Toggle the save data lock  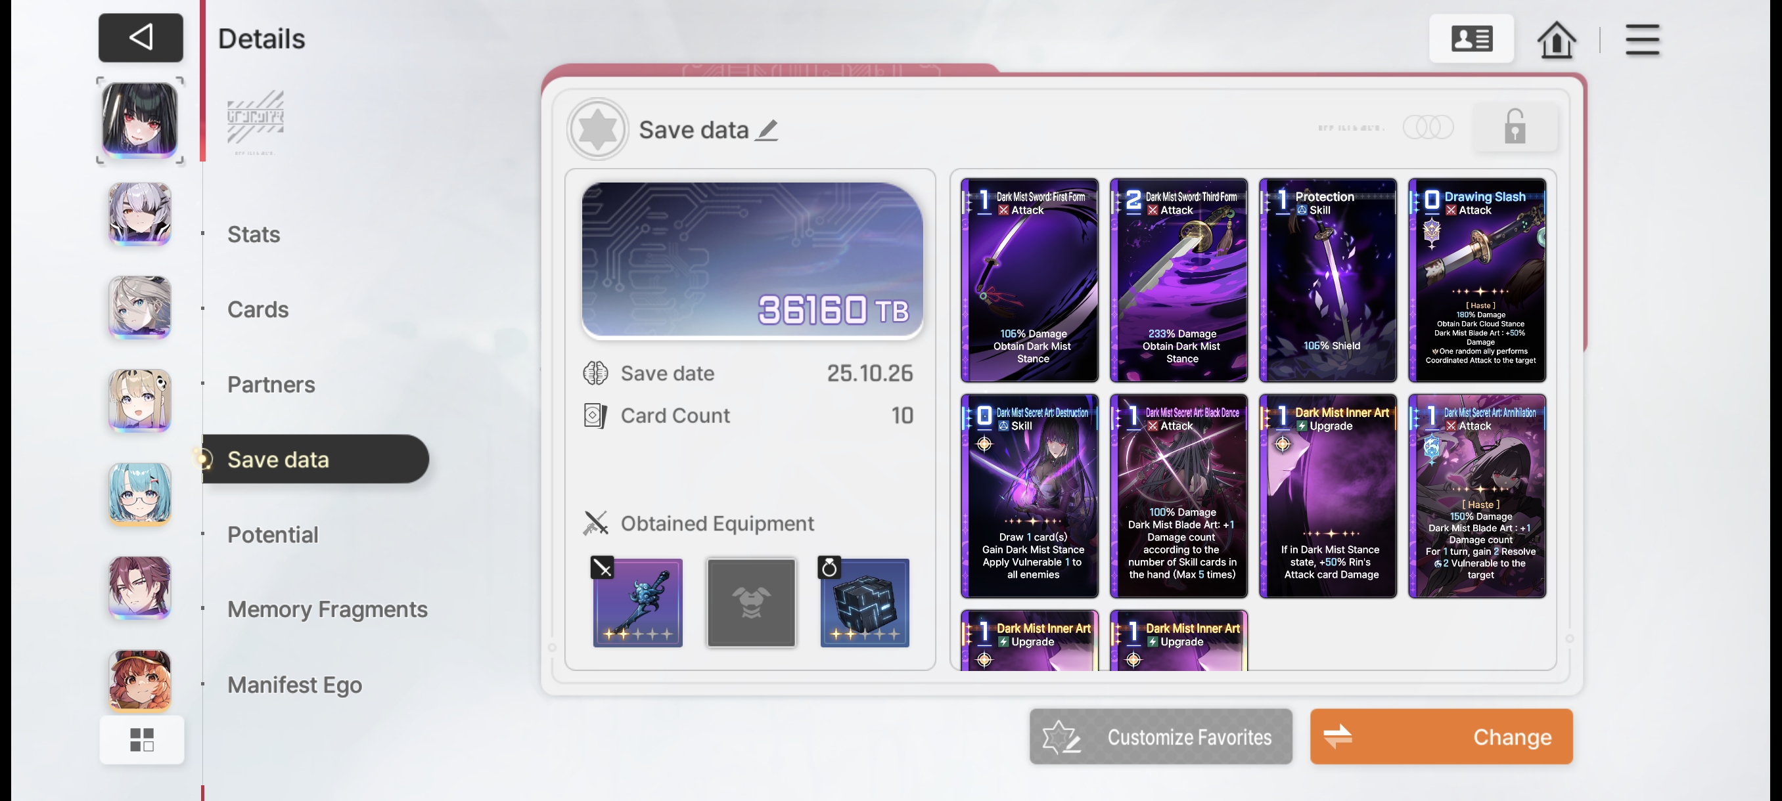1515,127
